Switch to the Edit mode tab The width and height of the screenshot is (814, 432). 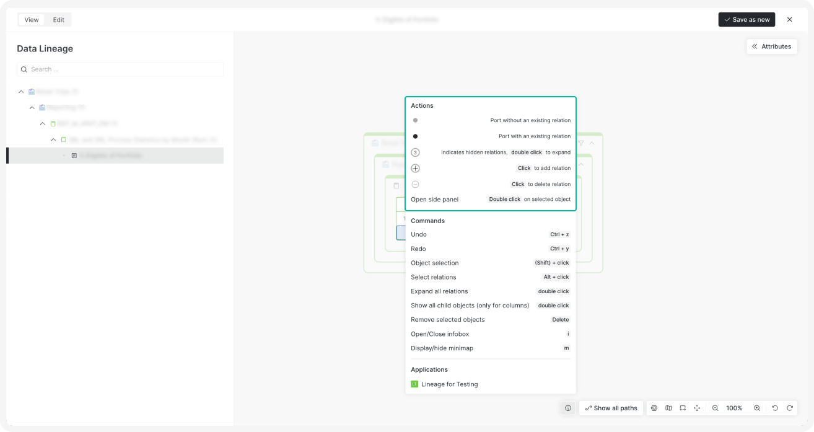[58, 20]
